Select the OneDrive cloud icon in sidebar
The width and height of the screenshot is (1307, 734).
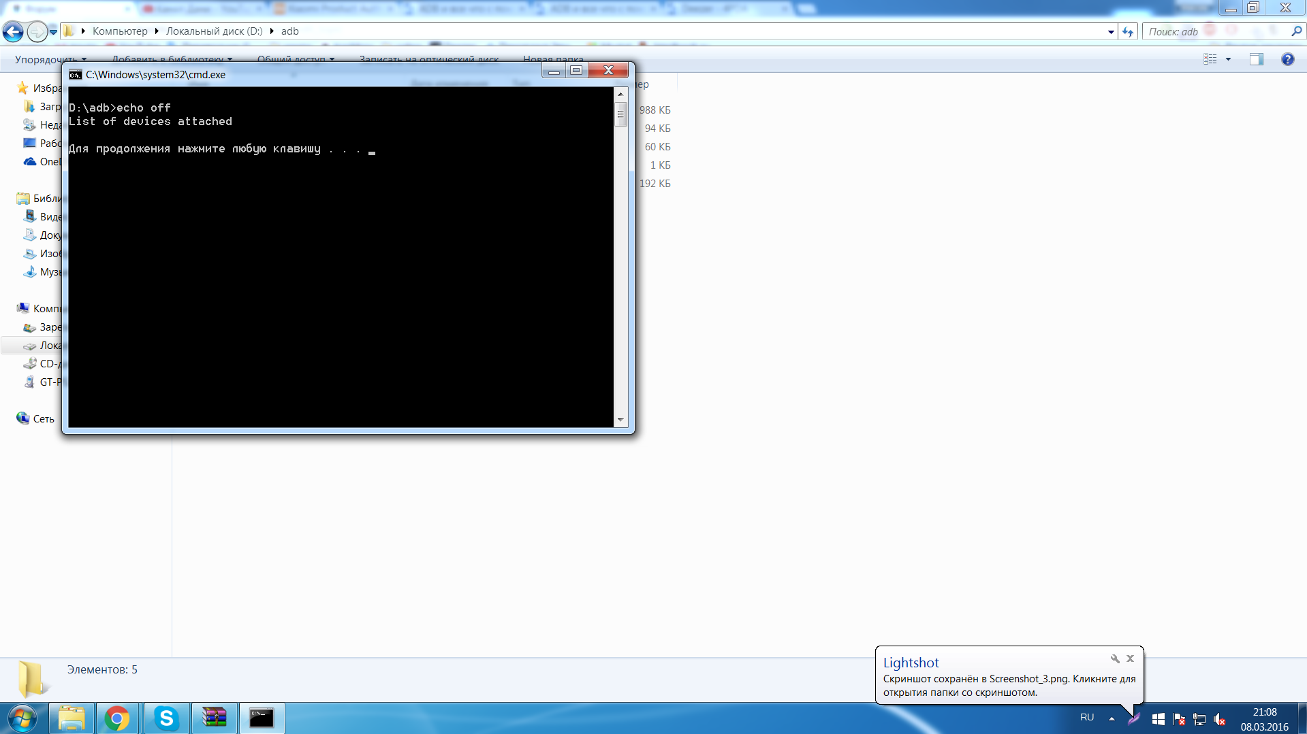click(29, 162)
